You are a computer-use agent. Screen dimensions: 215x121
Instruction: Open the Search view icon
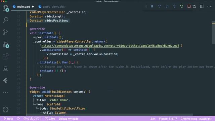click(5, 20)
